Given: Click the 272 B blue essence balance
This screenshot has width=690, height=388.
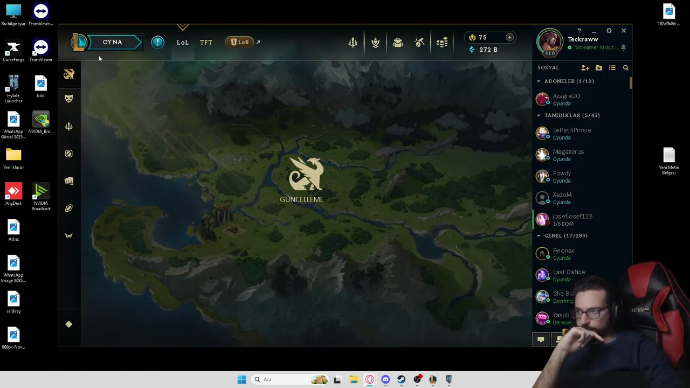Looking at the screenshot, I should coord(483,50).
